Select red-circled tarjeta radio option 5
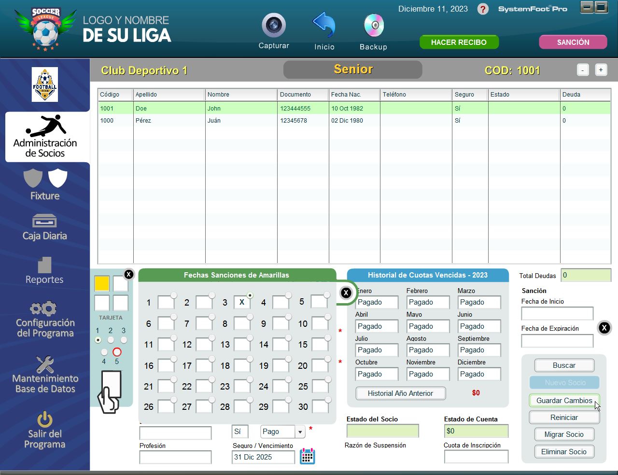 point(117,352)
